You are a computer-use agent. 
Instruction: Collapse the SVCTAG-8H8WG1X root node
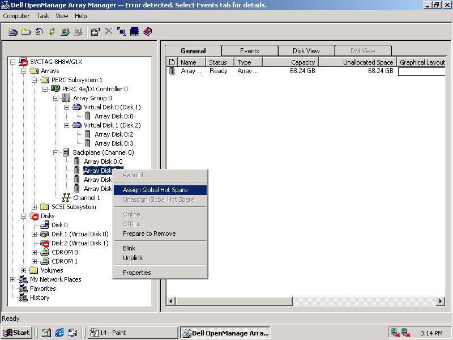tap(12, 62)
